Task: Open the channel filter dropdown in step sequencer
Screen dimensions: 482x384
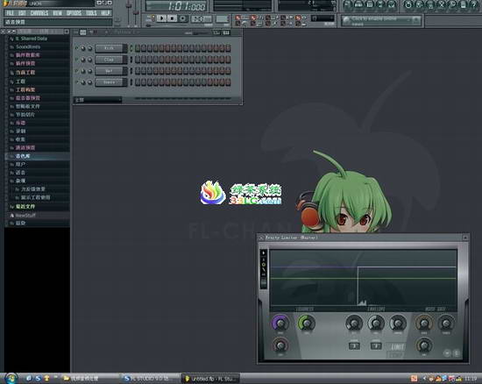Action: pos(98,100)
